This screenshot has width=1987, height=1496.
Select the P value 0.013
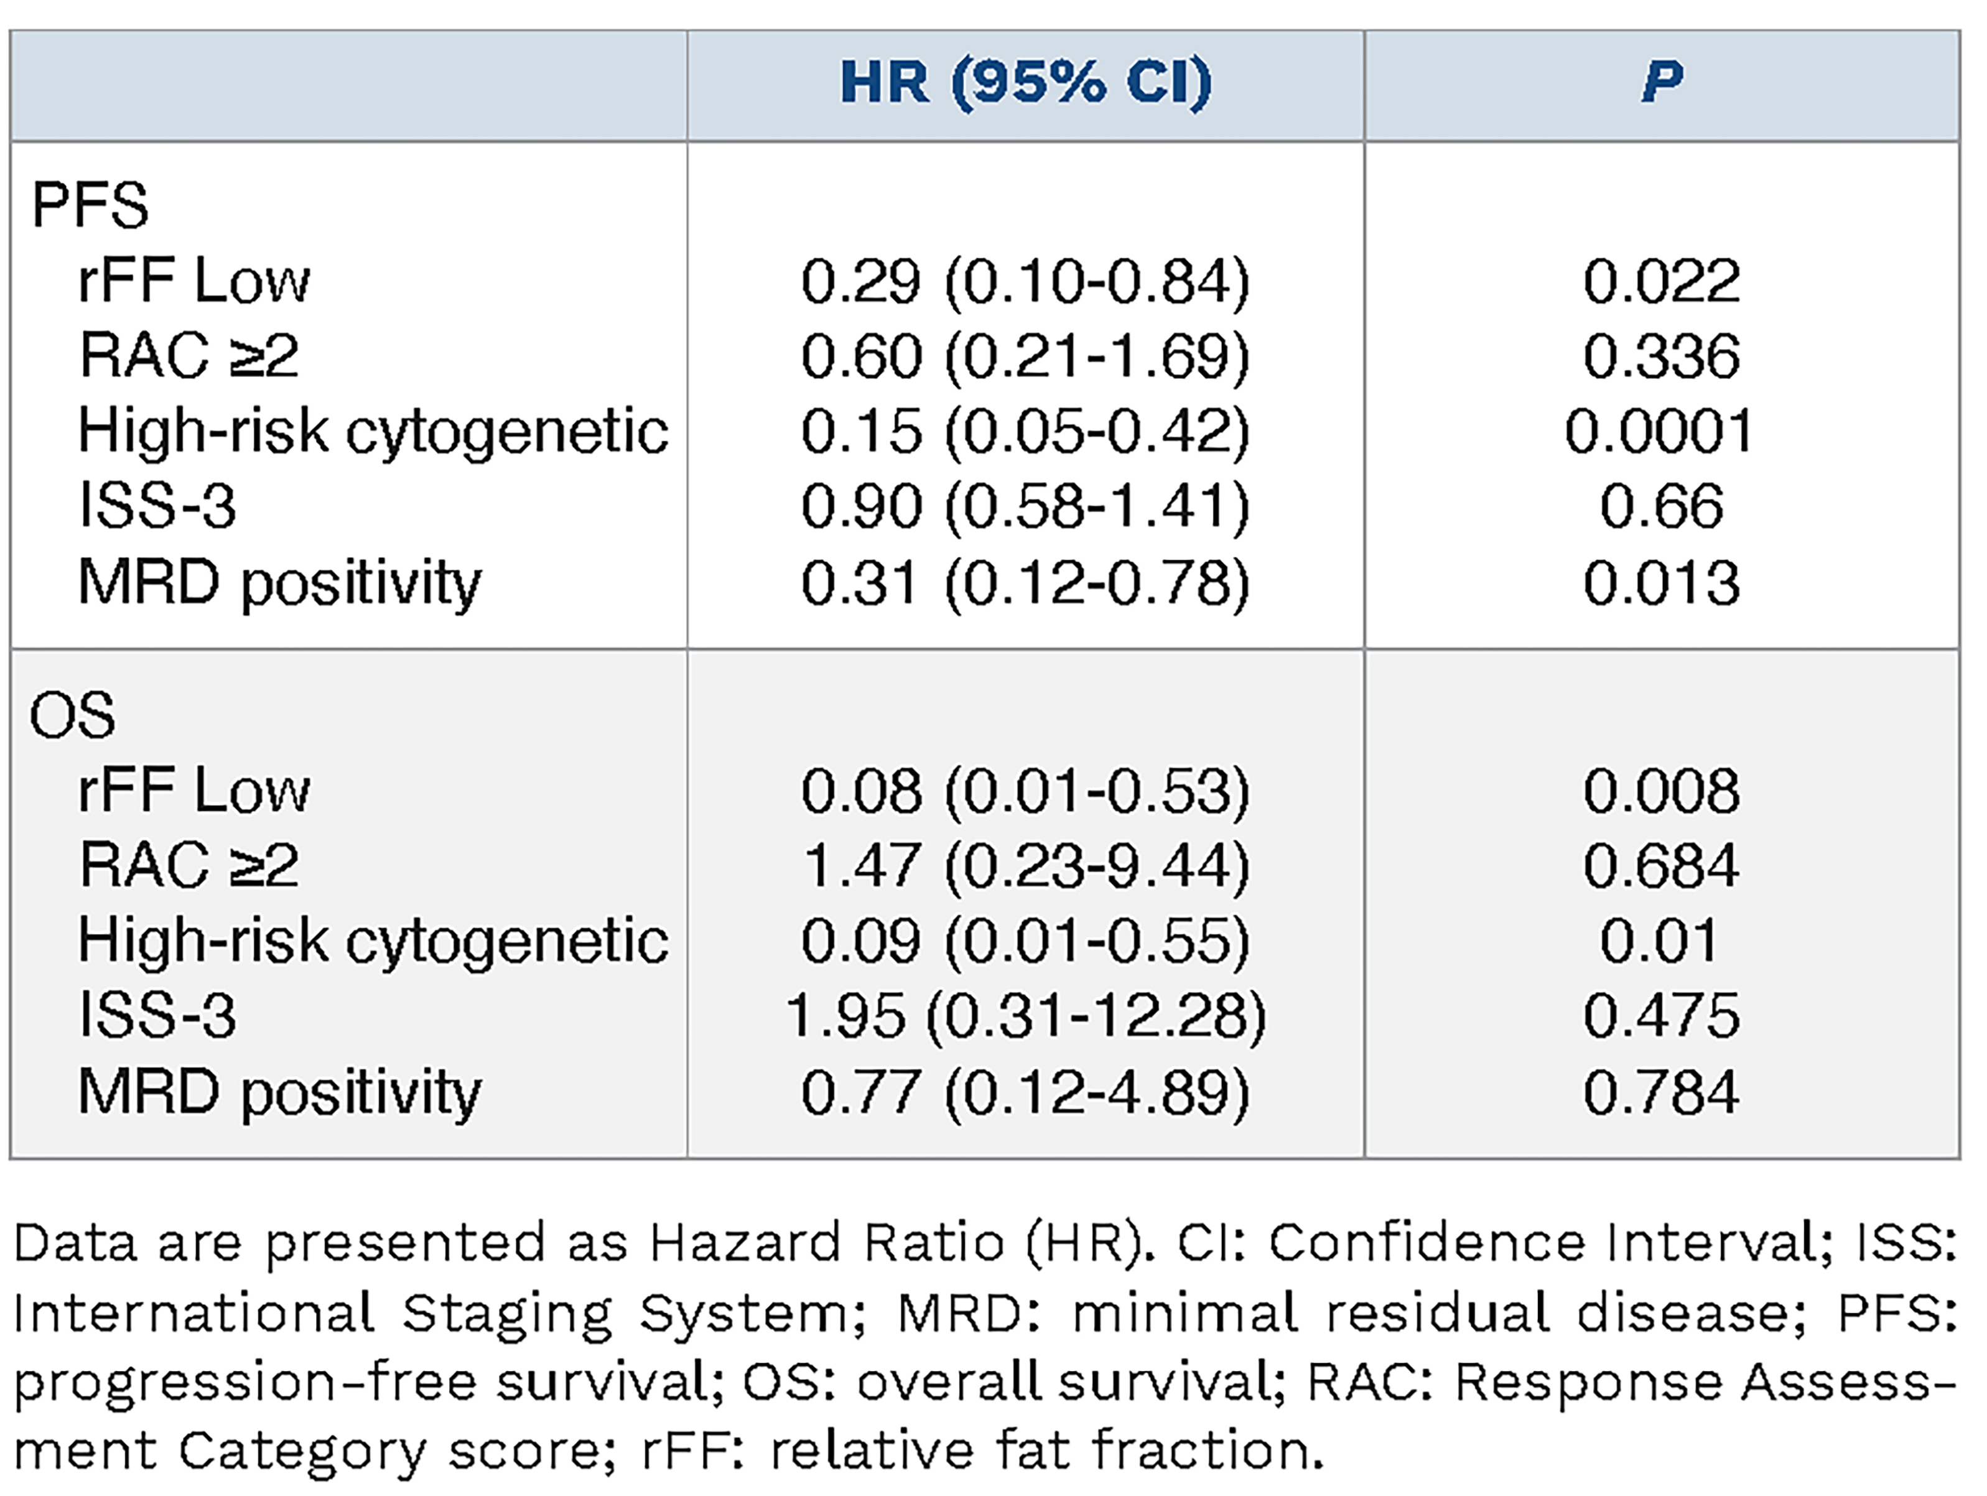[x=1661, y=583]
